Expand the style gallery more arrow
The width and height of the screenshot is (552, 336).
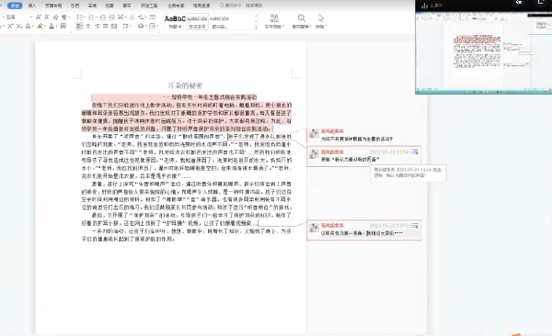[256, 27]
